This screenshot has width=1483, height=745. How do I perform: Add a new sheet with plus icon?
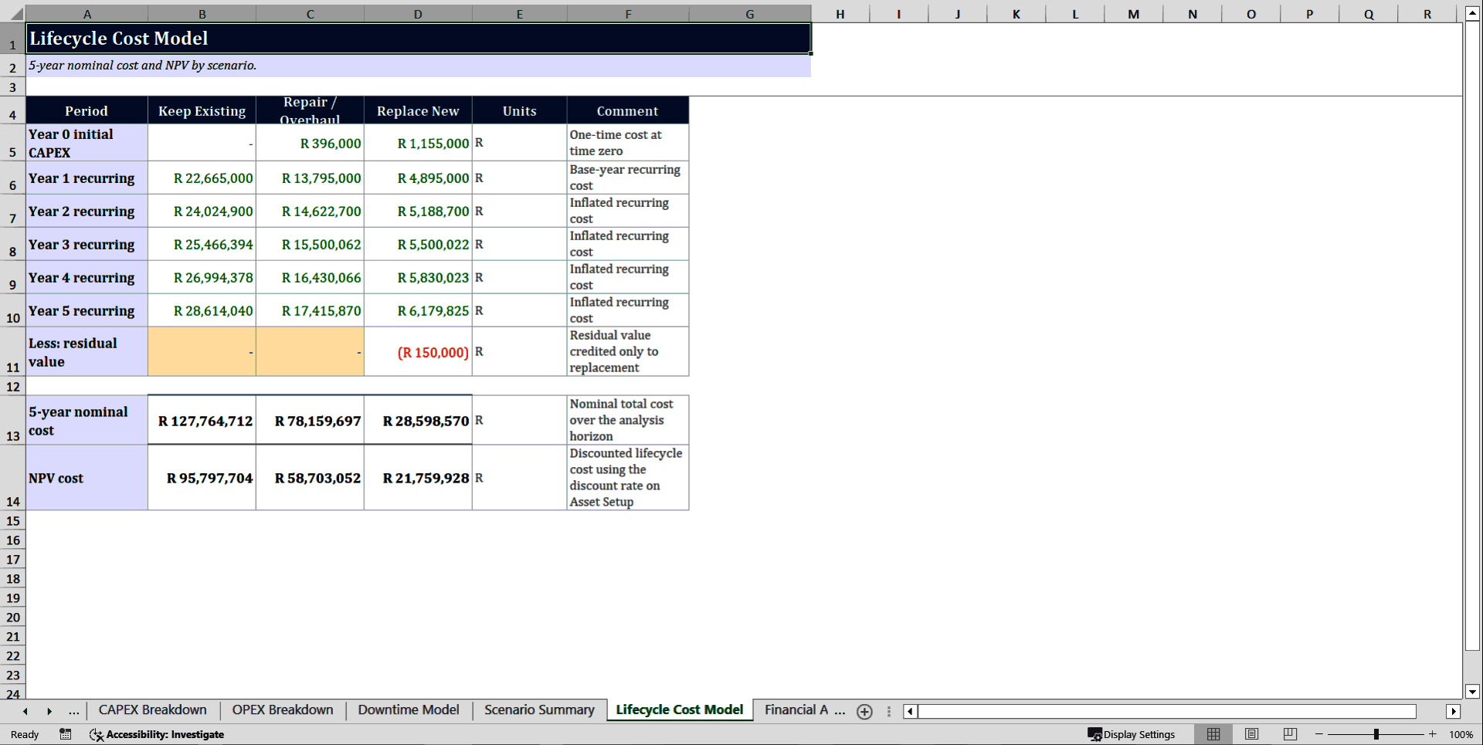point(864,712)
